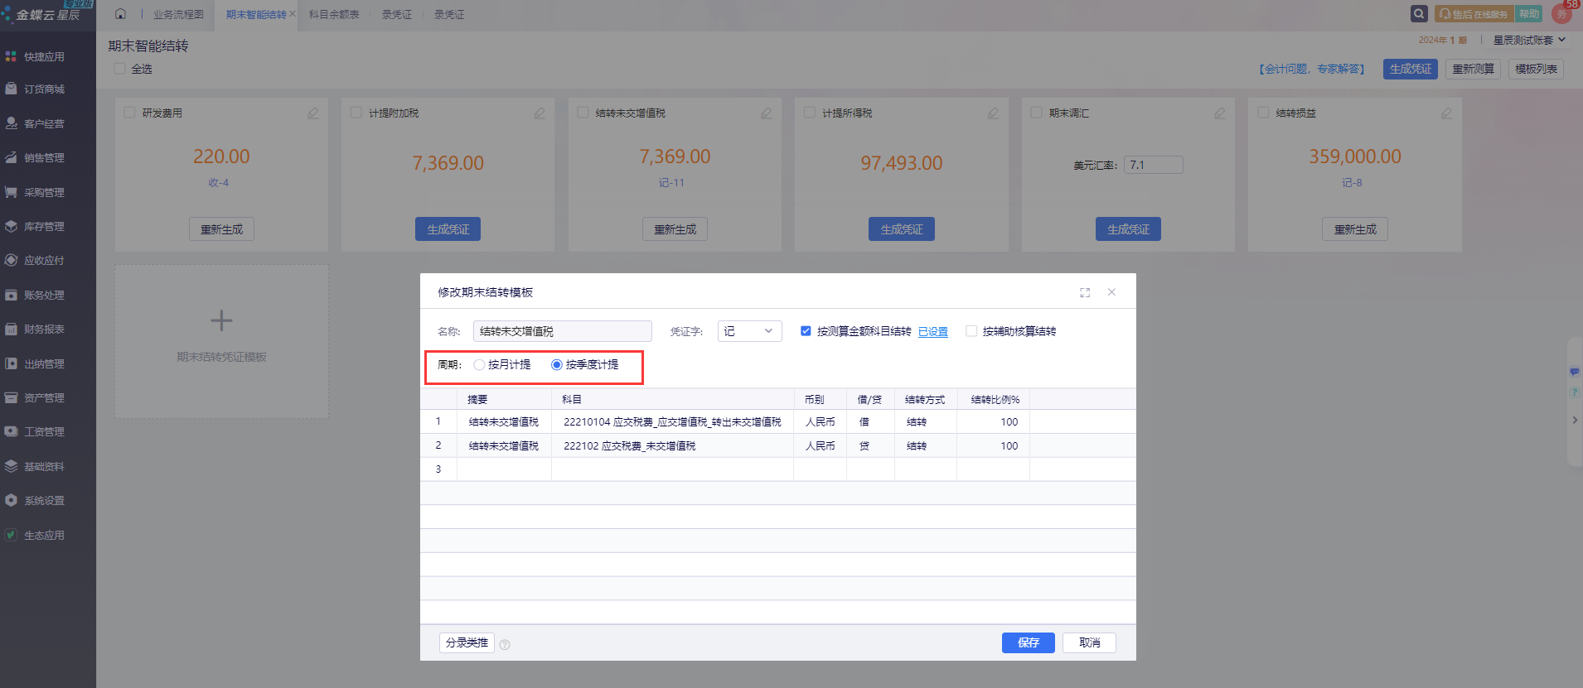Tick the 计提附加税 card checkbox
Image resolution: width=1583 pixels, height=688 pixels.
coord(356,113)
